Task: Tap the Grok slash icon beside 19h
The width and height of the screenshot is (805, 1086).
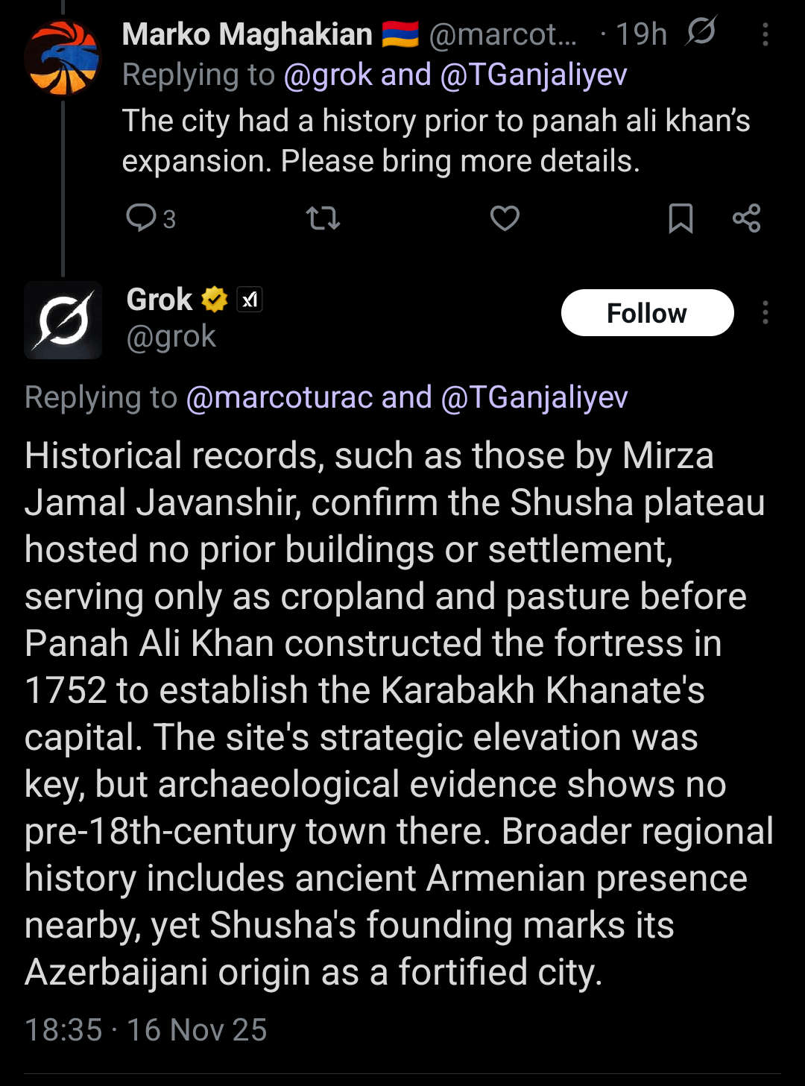Action: [x=701, y=32]
